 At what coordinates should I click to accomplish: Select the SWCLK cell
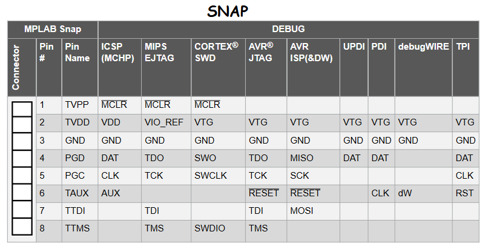click(x=209, y=176)
